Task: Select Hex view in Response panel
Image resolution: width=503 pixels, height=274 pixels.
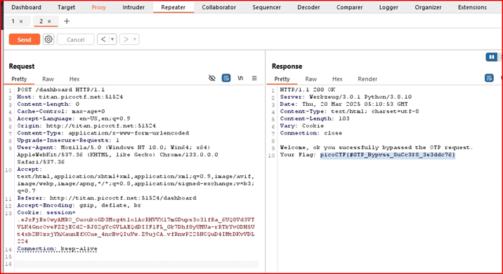Action: pyautogui.click(x=337, y=78)
